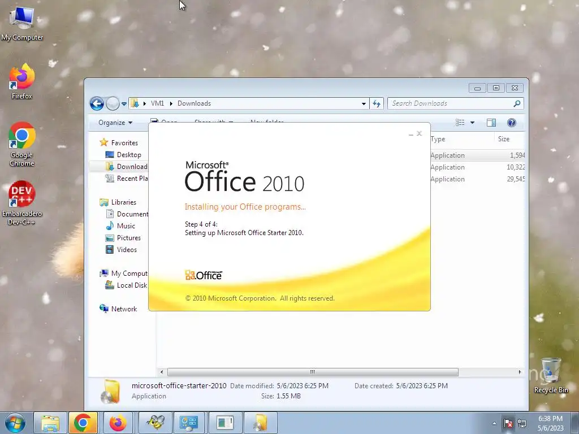579x434 pixels.
Task: Open the Recycle Bin on desktop
Action: [551, 376]
